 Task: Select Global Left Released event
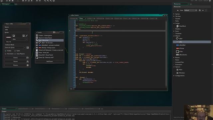coord(50,50)
